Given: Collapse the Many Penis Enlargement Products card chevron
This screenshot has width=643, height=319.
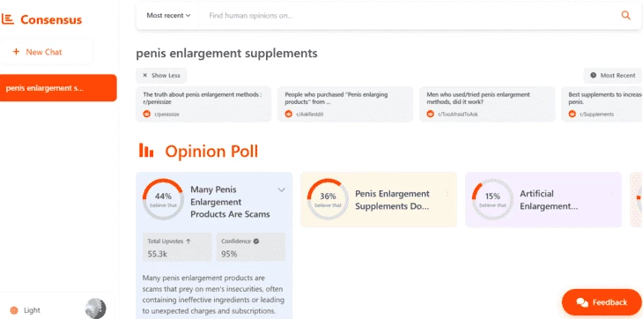Looking at the screenshot, I should pos(281,189).
